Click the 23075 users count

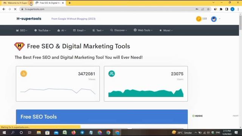tap(177, 74)
